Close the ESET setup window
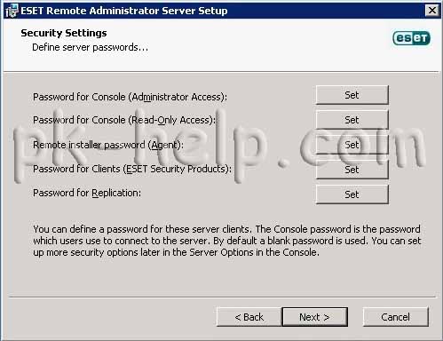The height and width of the screenshot is (341, 443). point(432,11)
